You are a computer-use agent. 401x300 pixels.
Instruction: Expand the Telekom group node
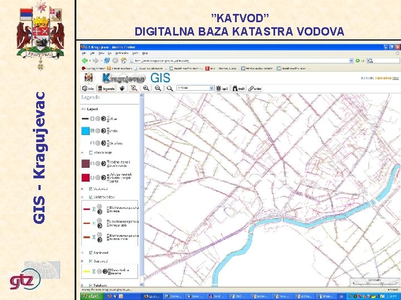point(82,285)
